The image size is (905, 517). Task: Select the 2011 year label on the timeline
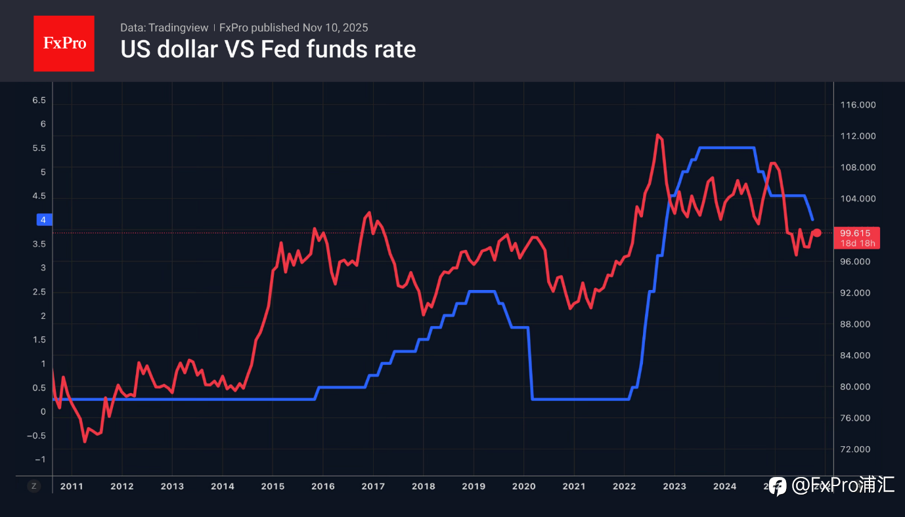click(72, 486)
